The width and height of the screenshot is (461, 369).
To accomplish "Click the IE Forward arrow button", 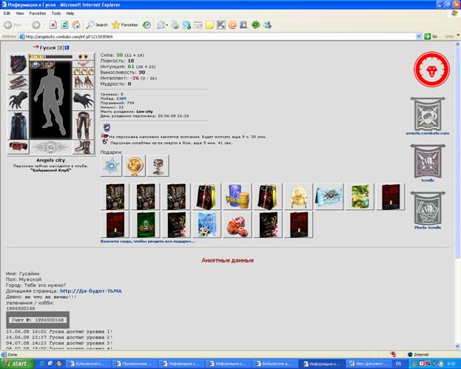I will point(36,25).
